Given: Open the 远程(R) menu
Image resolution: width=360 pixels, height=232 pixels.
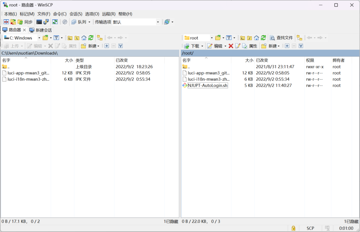Looking at the screenshot, I should click(109, 14).
